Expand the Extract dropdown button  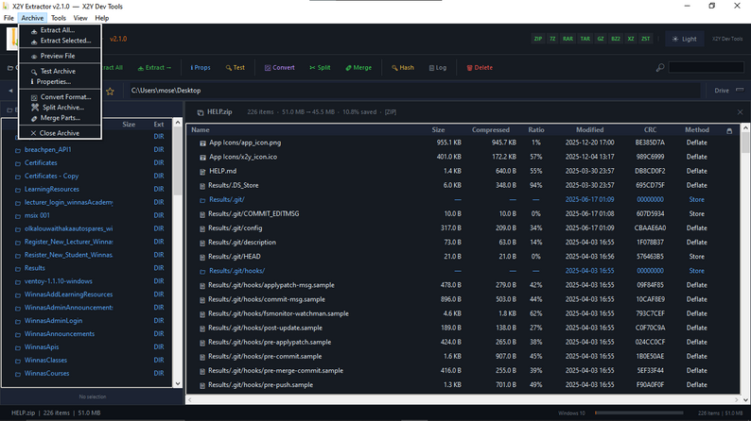pos(154,68)
